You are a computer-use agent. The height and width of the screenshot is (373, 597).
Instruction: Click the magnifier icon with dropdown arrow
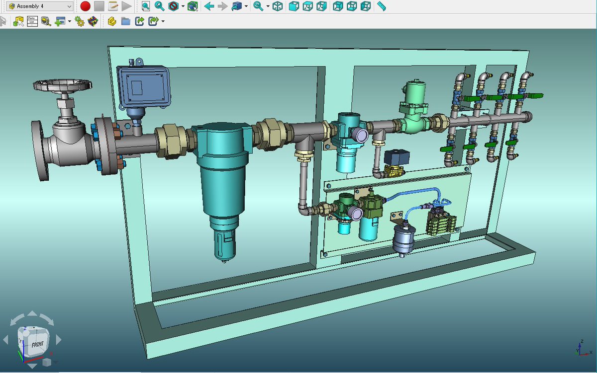coord(258,6)
